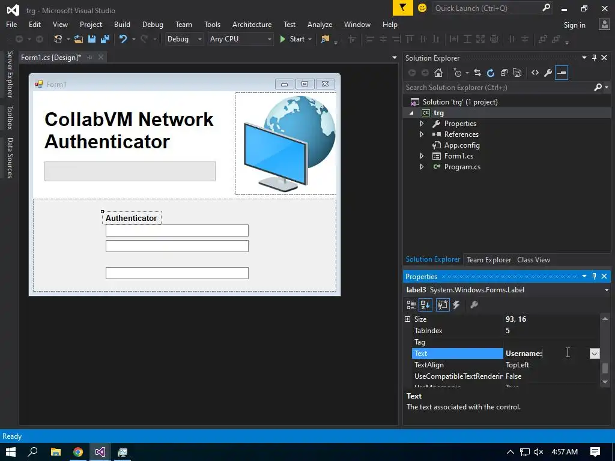
Task: Open the label3 object selector dropdown
Action: 607,290
